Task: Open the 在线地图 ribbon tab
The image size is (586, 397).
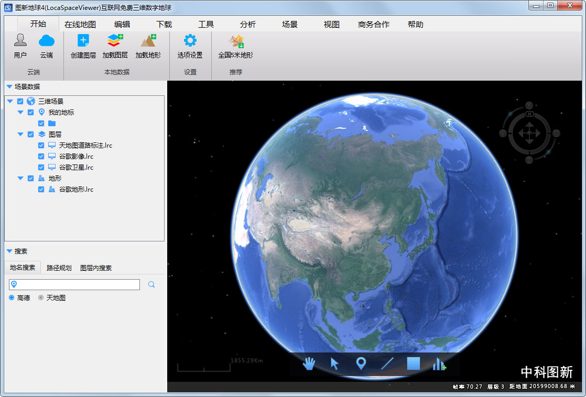Action: [x=80, y=24]
